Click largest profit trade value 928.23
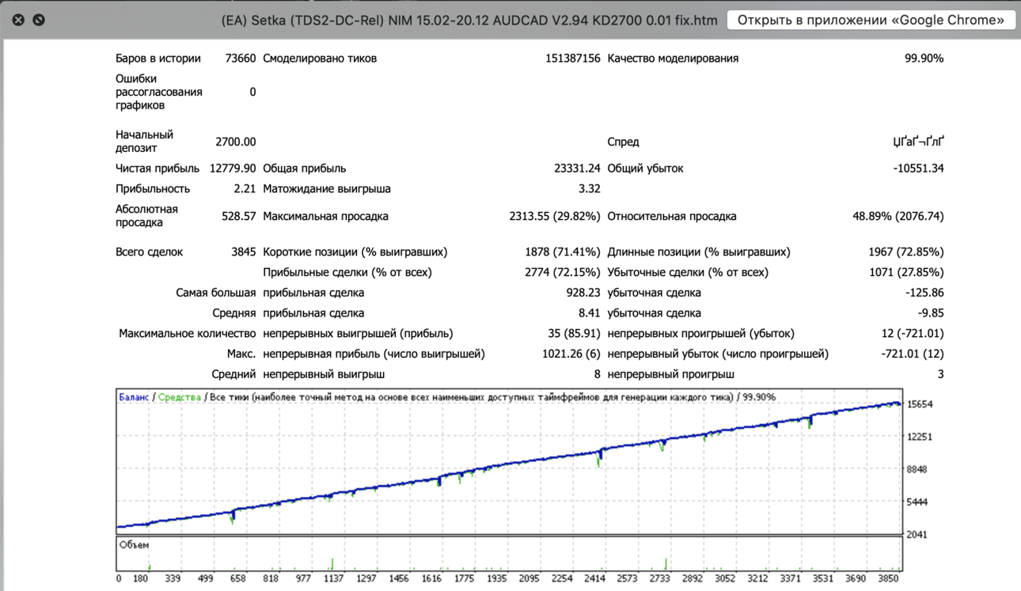The image size is (1021, 591). (x=582, y=293)
